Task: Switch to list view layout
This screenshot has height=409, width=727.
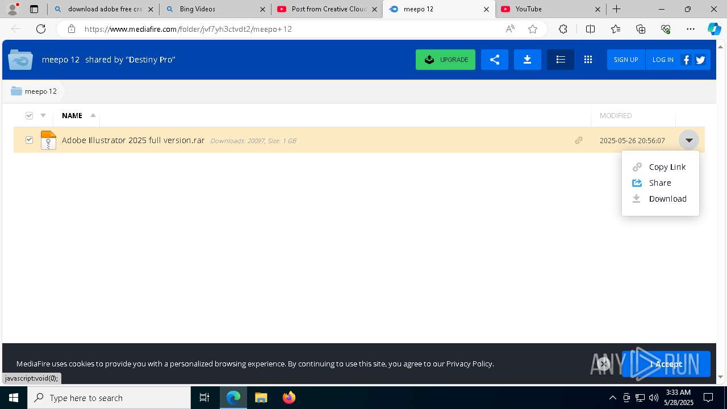Action: (561, 60)
